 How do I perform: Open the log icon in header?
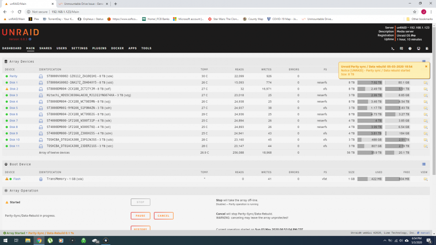tap(427, 48)
